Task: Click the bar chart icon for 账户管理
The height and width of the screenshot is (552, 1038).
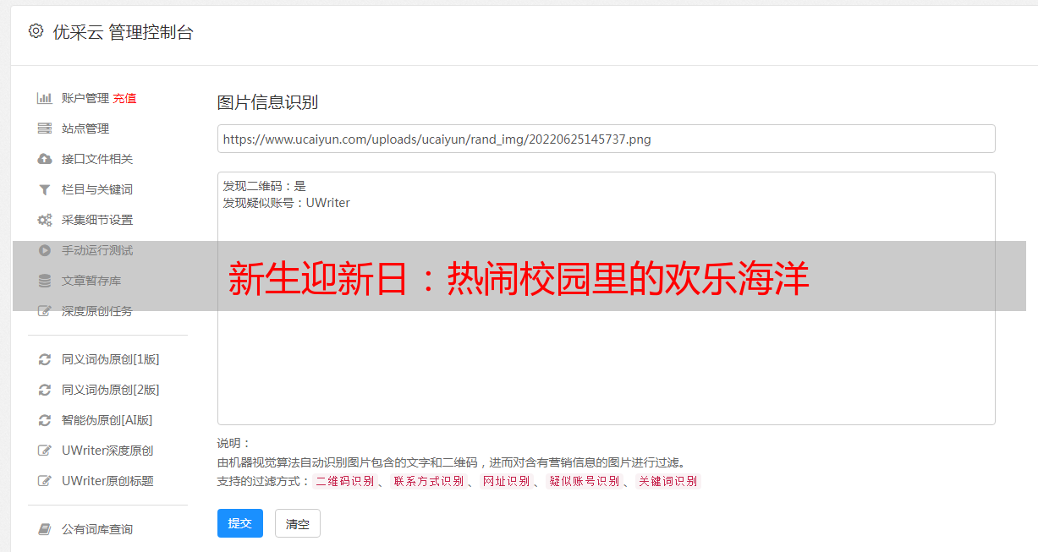Action: click(x=45, y=98)
